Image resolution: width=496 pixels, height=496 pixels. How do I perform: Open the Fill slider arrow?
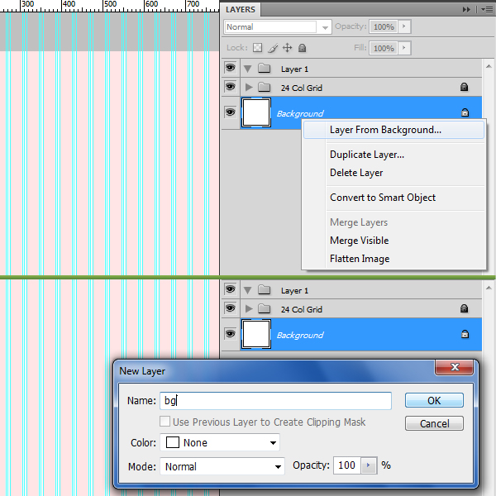point(404,48)
